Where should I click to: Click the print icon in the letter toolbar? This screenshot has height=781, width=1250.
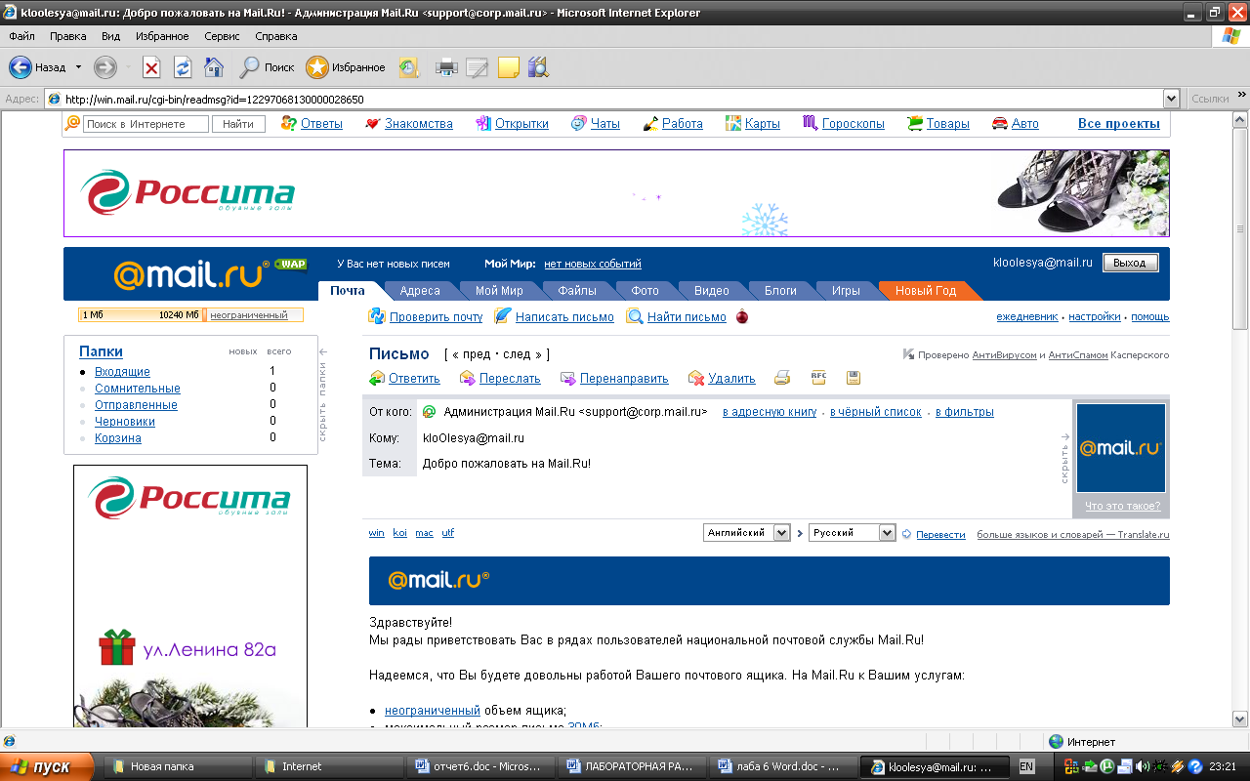pos(782,378)
